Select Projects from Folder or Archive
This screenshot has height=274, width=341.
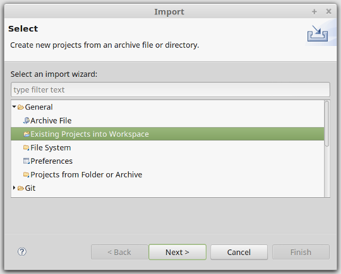click(x=87, y=174)
